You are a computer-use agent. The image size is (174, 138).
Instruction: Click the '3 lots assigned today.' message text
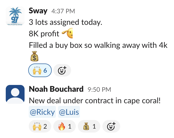(66, 22)
